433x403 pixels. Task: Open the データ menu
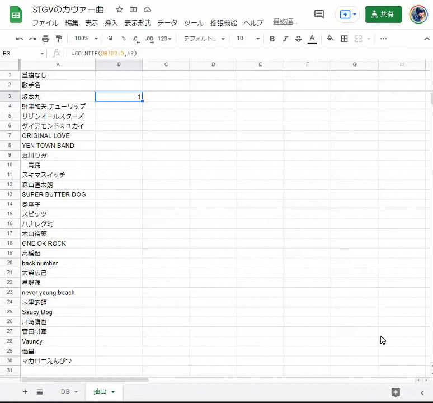pyautogui.click(x=167, y=23)
